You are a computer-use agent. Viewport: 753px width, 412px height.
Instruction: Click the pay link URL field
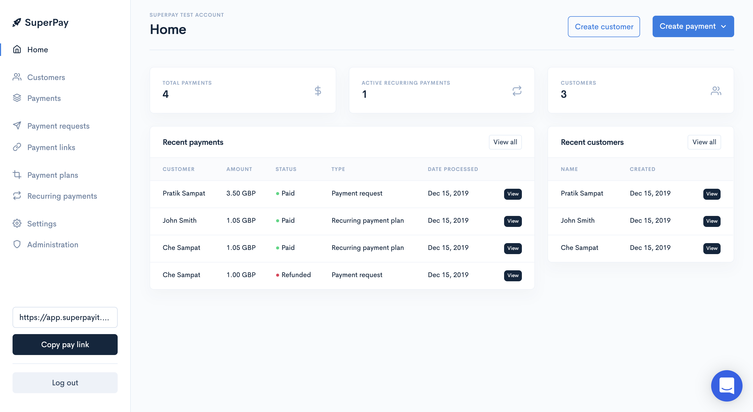(65, 317)
